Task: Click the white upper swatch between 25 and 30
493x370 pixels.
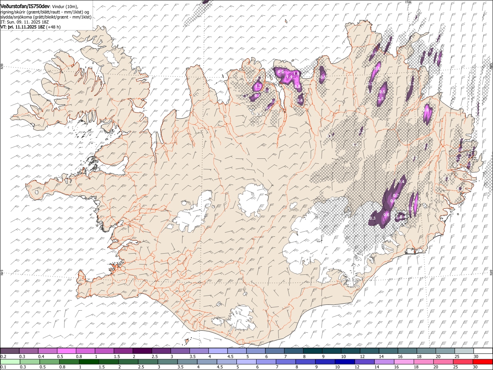Action: click(x=464, y=351)
